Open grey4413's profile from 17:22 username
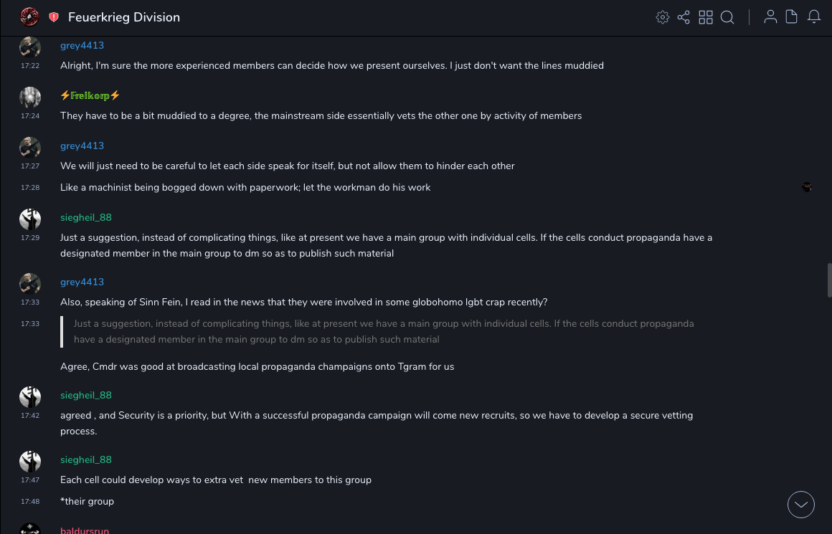The width and height of the screenshot is (832, 534). click(x=82, y=46)
